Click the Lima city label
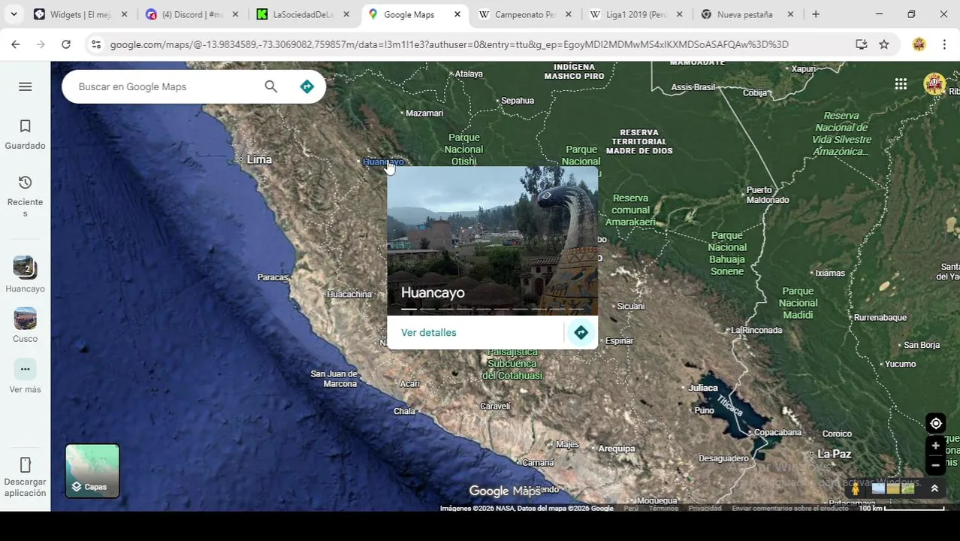This screenshot has width=960, height=541. 259,159
